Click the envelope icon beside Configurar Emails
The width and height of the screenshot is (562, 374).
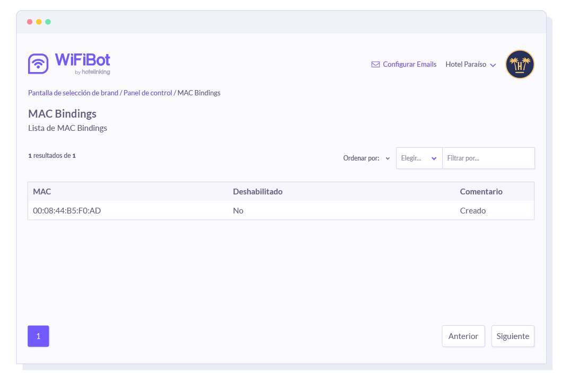point(375,65)
